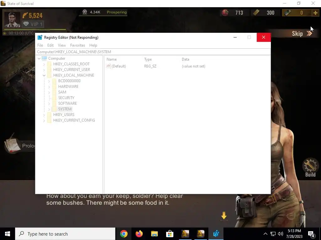Open the Favorites menu in Registry Editor

coord(77,45)
